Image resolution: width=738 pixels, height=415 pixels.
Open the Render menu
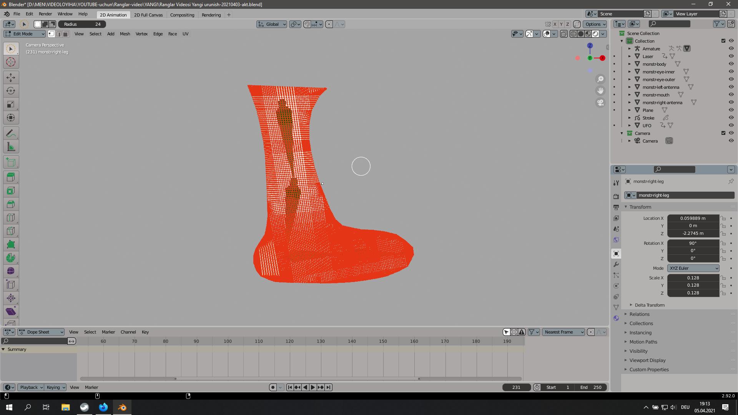(45, 14)
